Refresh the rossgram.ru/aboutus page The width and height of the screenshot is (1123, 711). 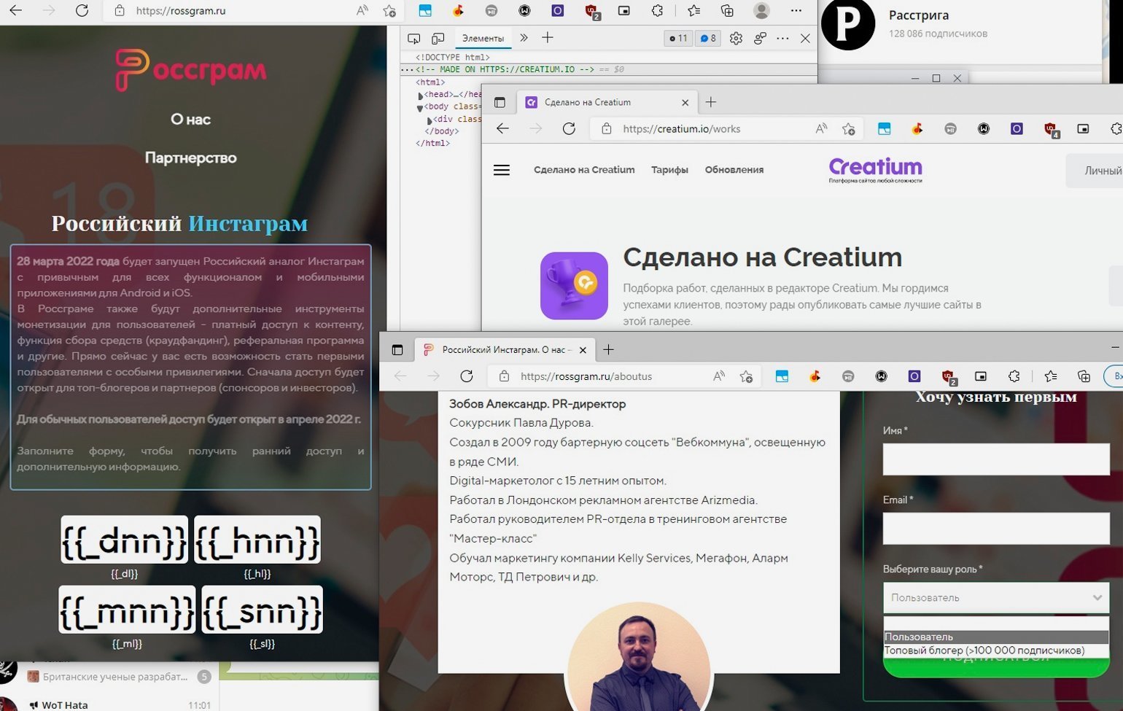tap(467, 376)
